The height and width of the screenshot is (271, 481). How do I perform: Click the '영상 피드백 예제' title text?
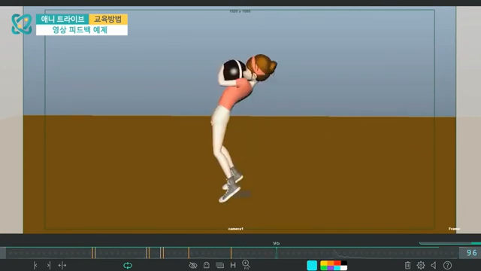(x=80, y=30)
